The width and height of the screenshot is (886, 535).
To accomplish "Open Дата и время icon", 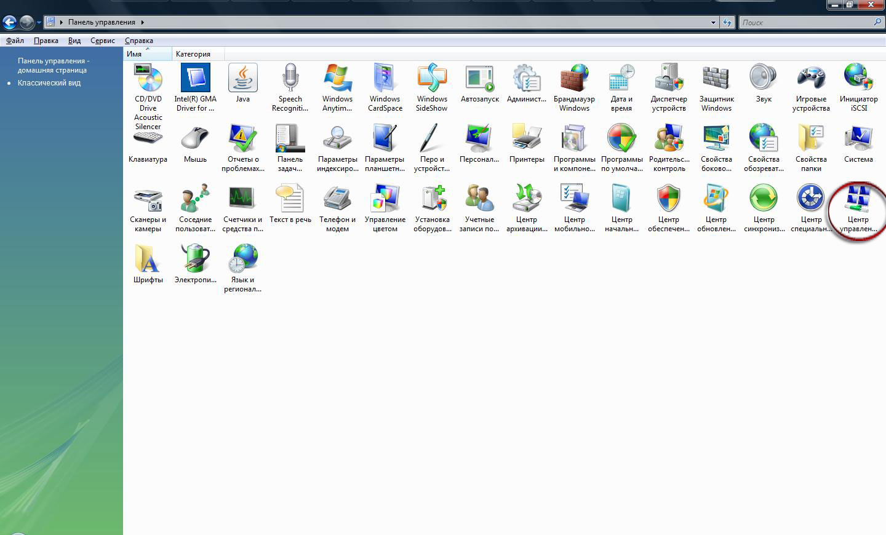I will coord(622,79).
